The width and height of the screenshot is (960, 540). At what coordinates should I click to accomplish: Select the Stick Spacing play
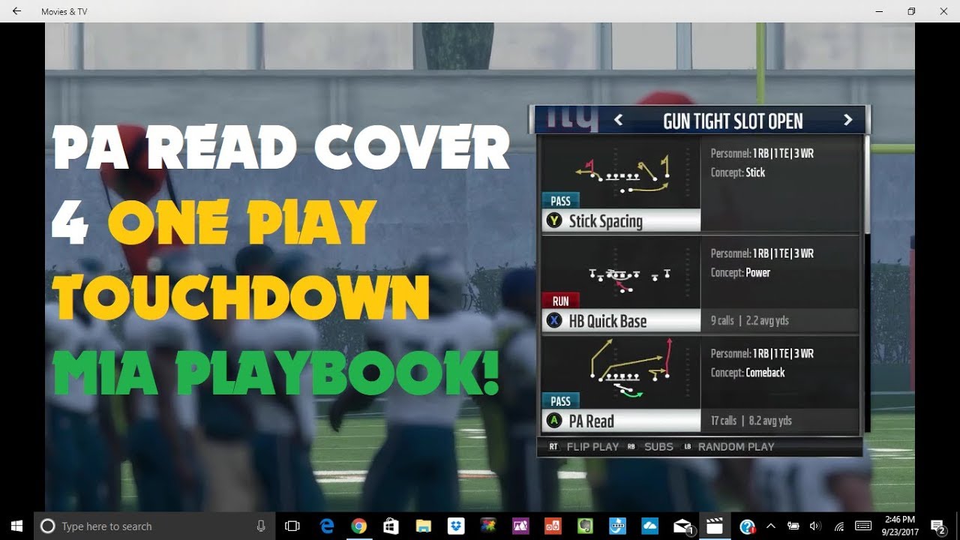tap(621, 220)
